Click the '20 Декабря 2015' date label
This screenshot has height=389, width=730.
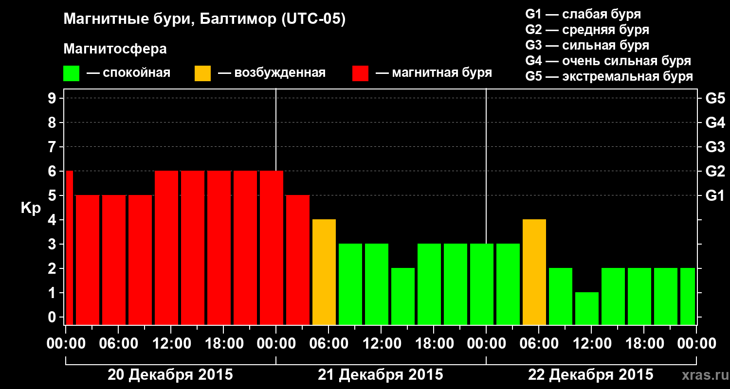coord(170,375)
